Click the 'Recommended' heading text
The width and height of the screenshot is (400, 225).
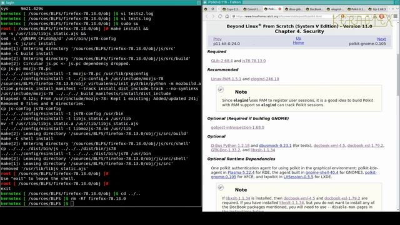222,69
